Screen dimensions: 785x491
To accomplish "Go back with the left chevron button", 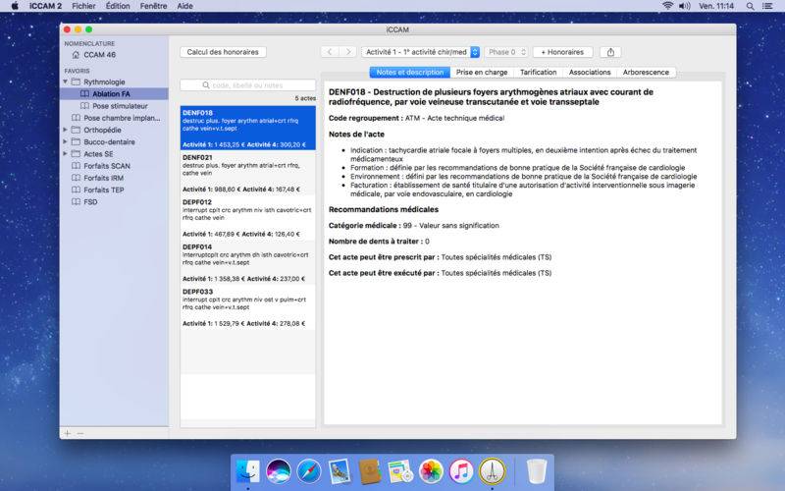I will 330,52.
